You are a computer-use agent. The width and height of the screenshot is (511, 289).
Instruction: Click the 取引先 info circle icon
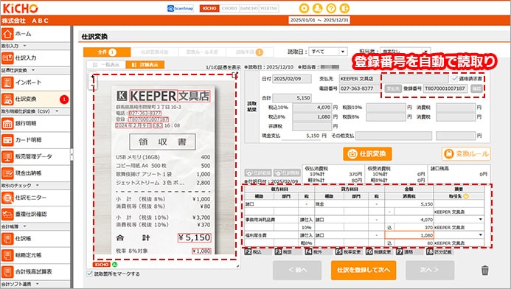point(466,196)
